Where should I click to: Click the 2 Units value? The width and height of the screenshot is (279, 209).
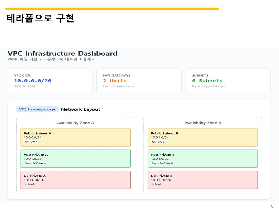pyautogui.click(x=115, y=81)
